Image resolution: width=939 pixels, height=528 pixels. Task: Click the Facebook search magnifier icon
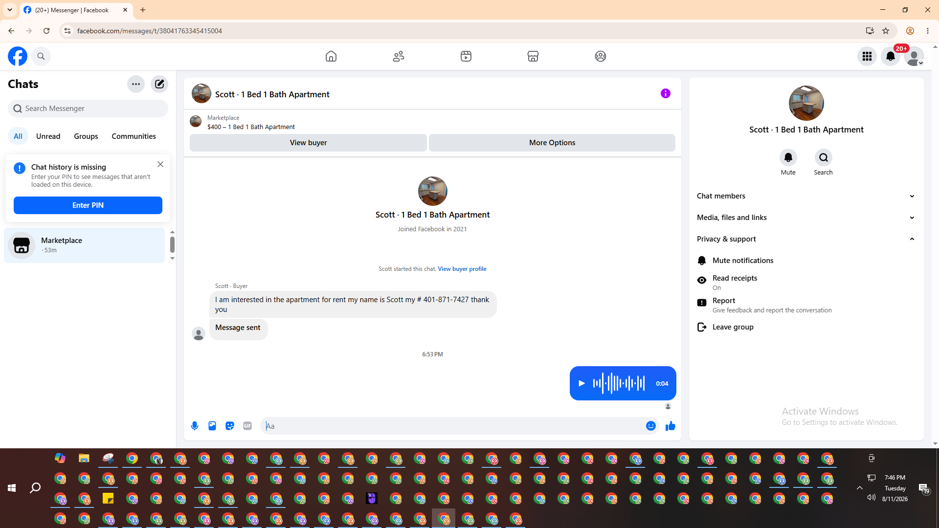(41, 56)
